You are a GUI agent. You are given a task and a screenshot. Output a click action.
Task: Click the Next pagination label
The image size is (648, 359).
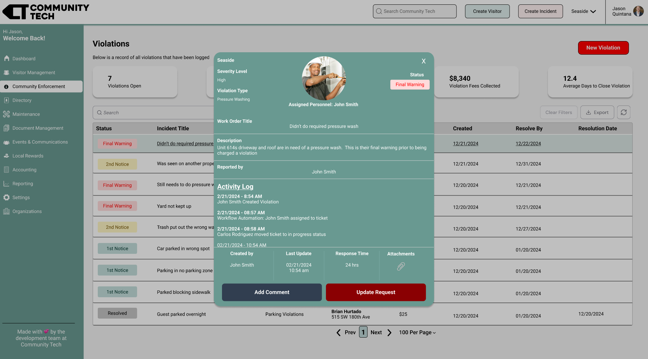click(x=376, y=333)
